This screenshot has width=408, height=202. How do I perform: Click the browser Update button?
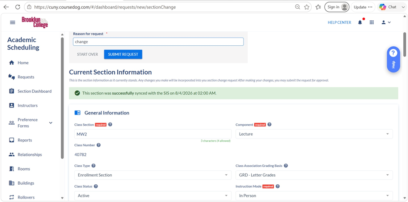pos(363,7)
